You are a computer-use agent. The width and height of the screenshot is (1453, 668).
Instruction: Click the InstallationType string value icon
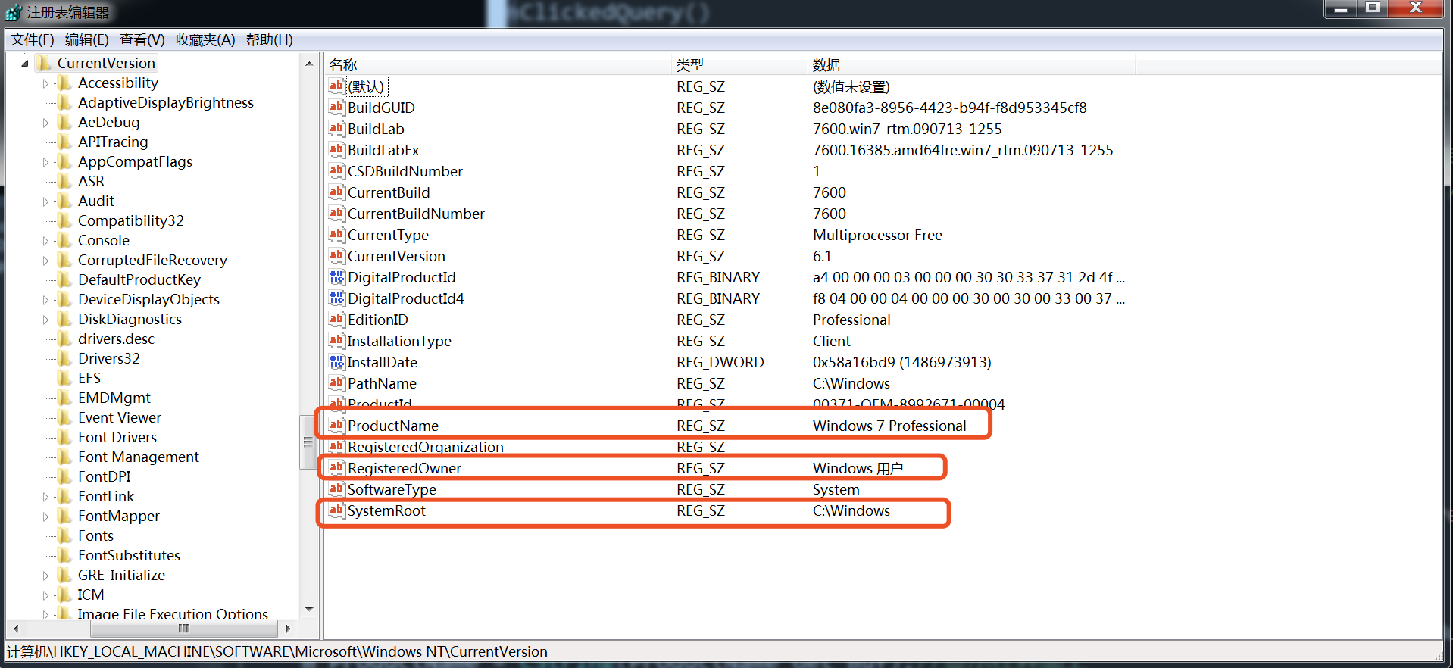click(x=336, y=341)
